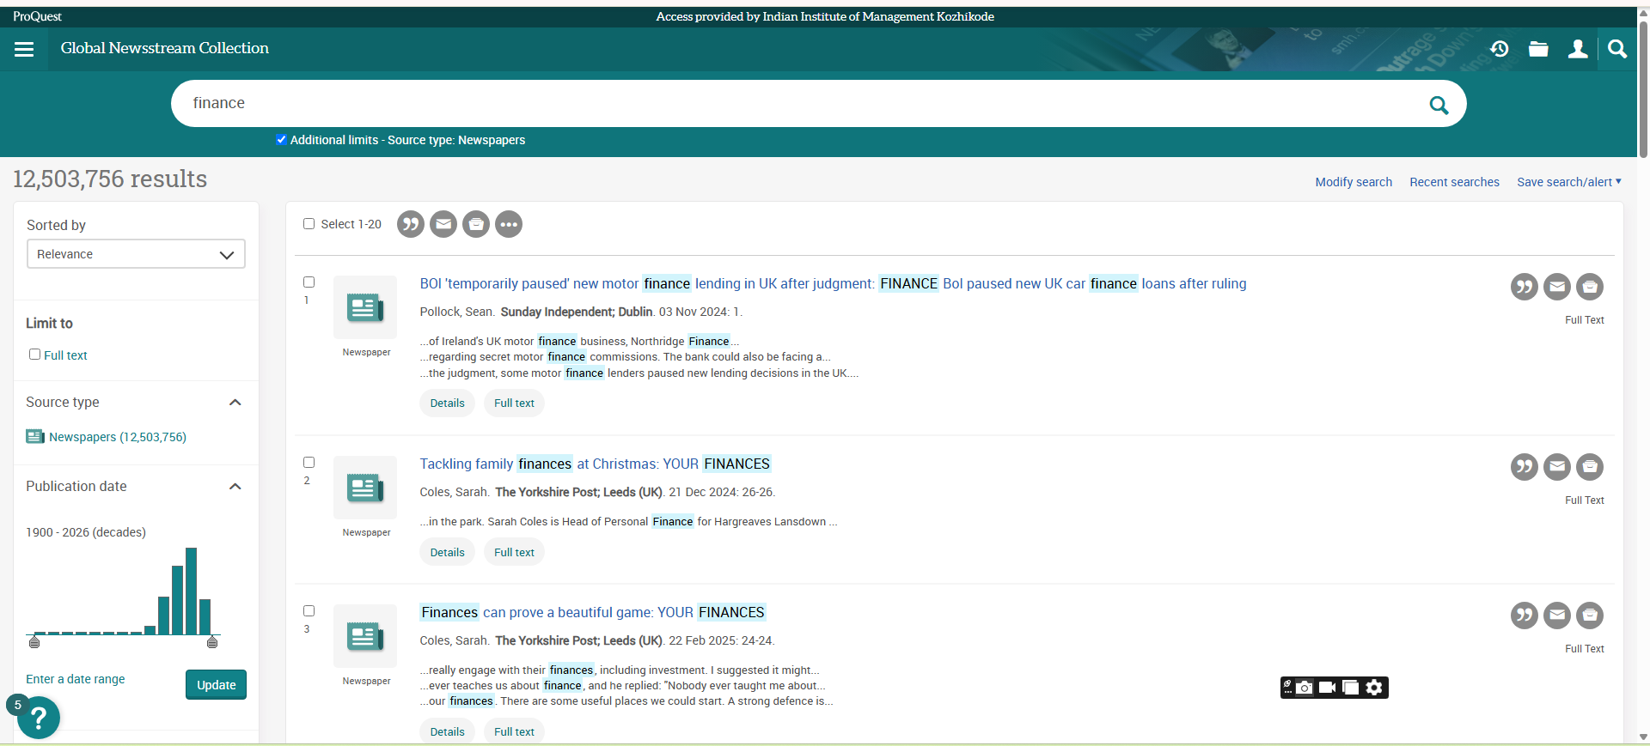Click the help question mark button
The height and width of the screenshot is (746, 1650).
point(39,718)
